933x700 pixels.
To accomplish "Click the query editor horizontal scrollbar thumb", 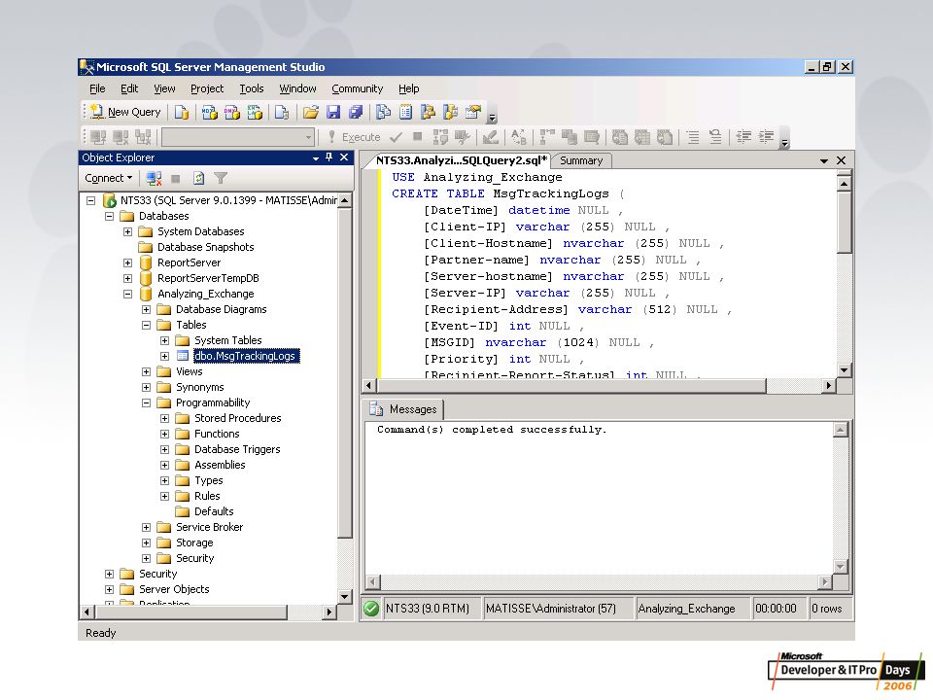I will tap(571, 386).
